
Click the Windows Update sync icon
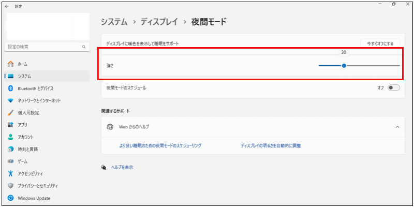coord(10,198)
